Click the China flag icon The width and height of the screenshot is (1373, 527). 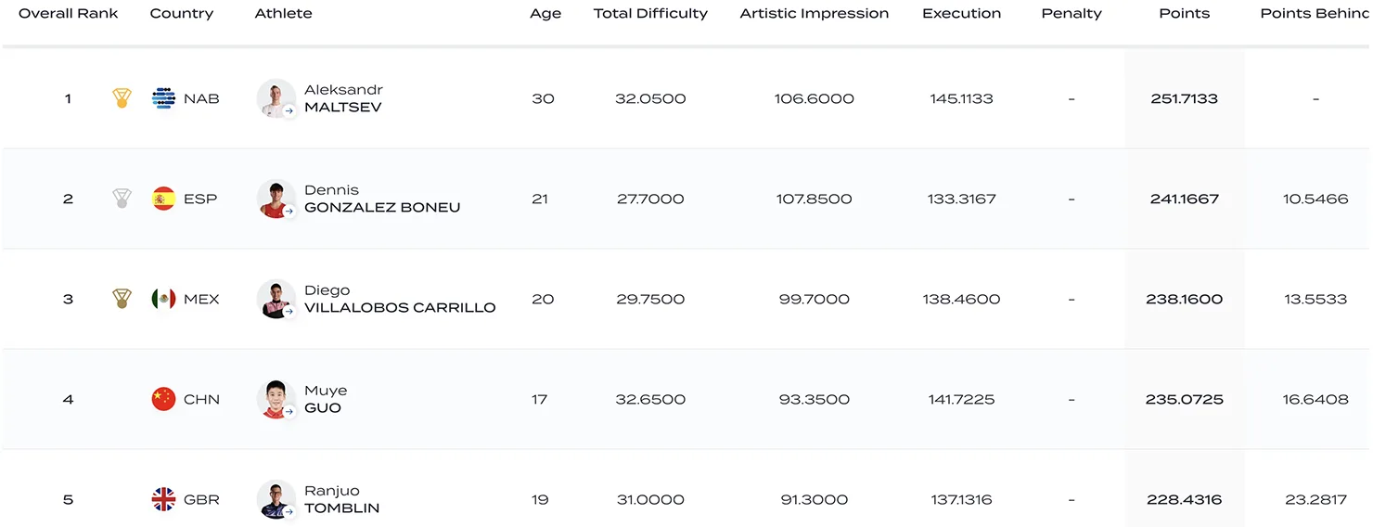[163, 399]
